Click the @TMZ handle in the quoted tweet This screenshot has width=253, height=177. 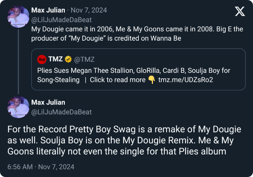84,59
